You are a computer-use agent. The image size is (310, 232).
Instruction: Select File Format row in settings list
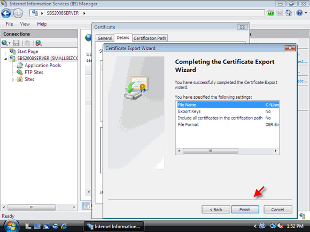(228, 125)
